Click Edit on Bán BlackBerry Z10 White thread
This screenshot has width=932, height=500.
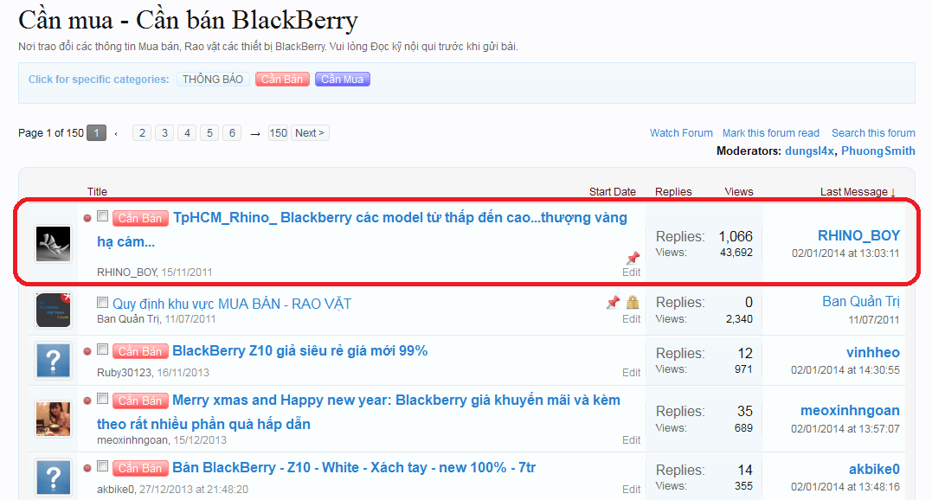click(x=631, y=490)
